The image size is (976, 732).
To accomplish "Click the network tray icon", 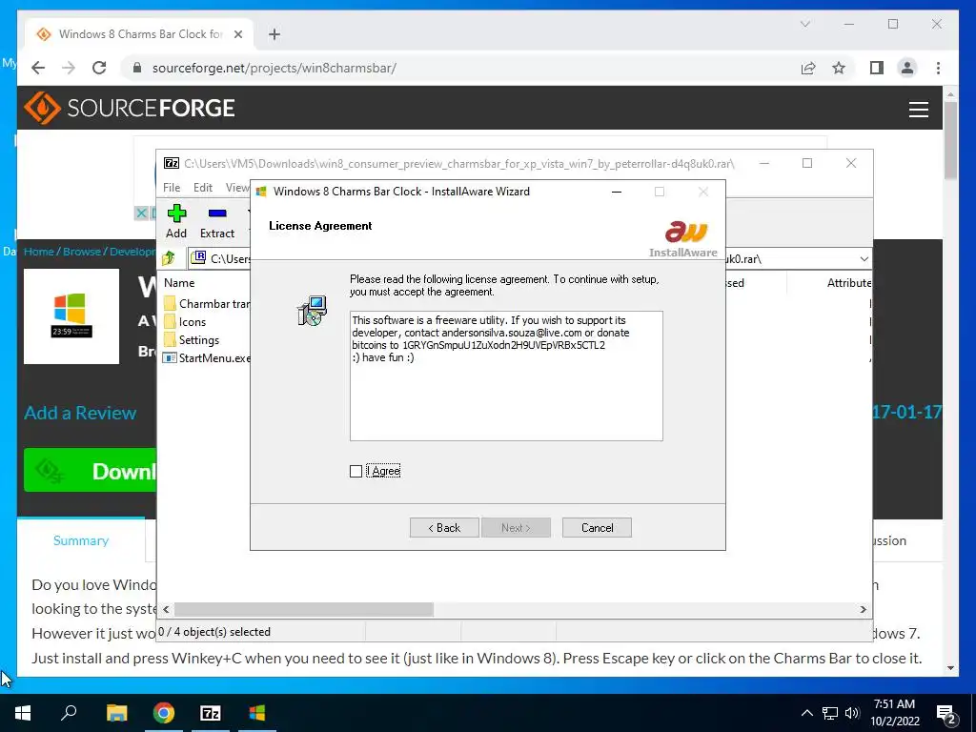I will coord(830,713).
